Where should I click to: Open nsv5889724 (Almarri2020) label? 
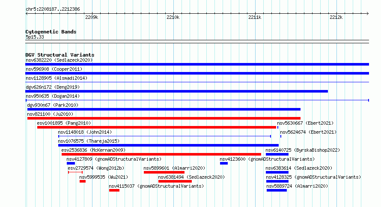(297, 186)
